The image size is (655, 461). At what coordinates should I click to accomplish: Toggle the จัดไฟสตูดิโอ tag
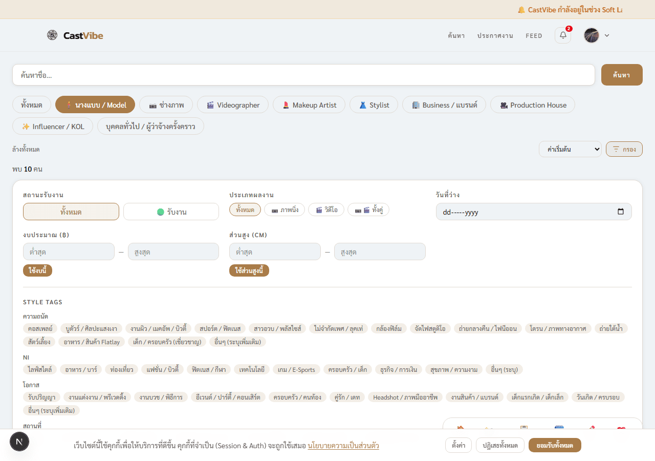click(430, 328)
